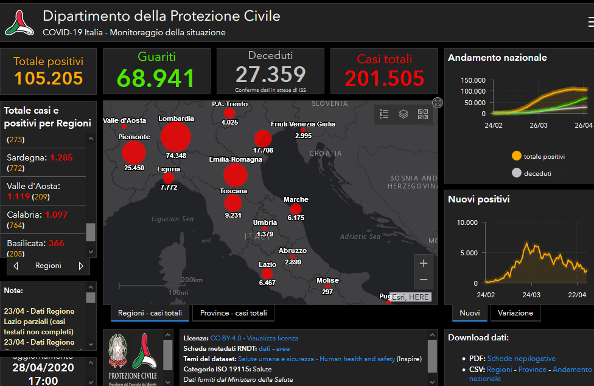Switch to 'Province - casi totali' tab
Image resolution: width=594 pixels, height=386 pixels.
pos(233,313)
